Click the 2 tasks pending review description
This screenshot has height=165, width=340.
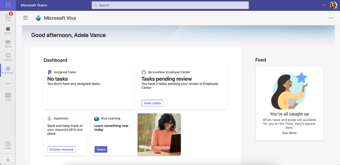coord(180,86)
